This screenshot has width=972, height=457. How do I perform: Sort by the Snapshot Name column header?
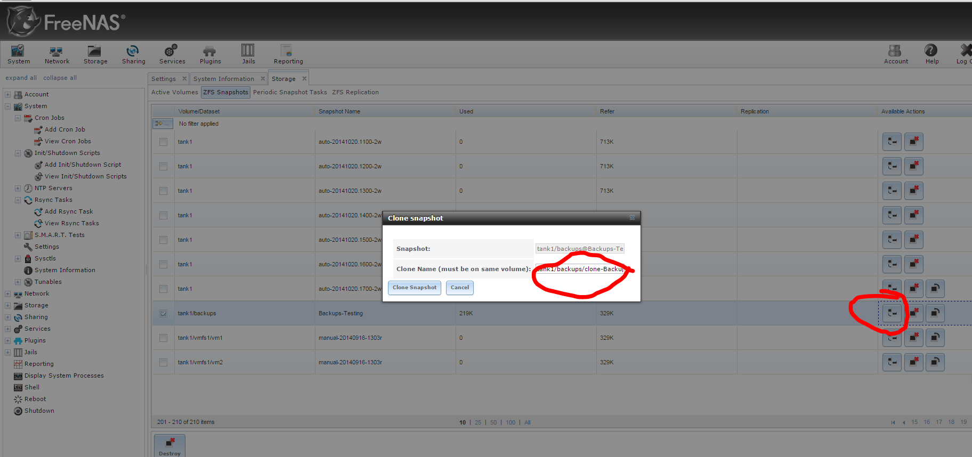pyautogui.click(x=385, y=111)
